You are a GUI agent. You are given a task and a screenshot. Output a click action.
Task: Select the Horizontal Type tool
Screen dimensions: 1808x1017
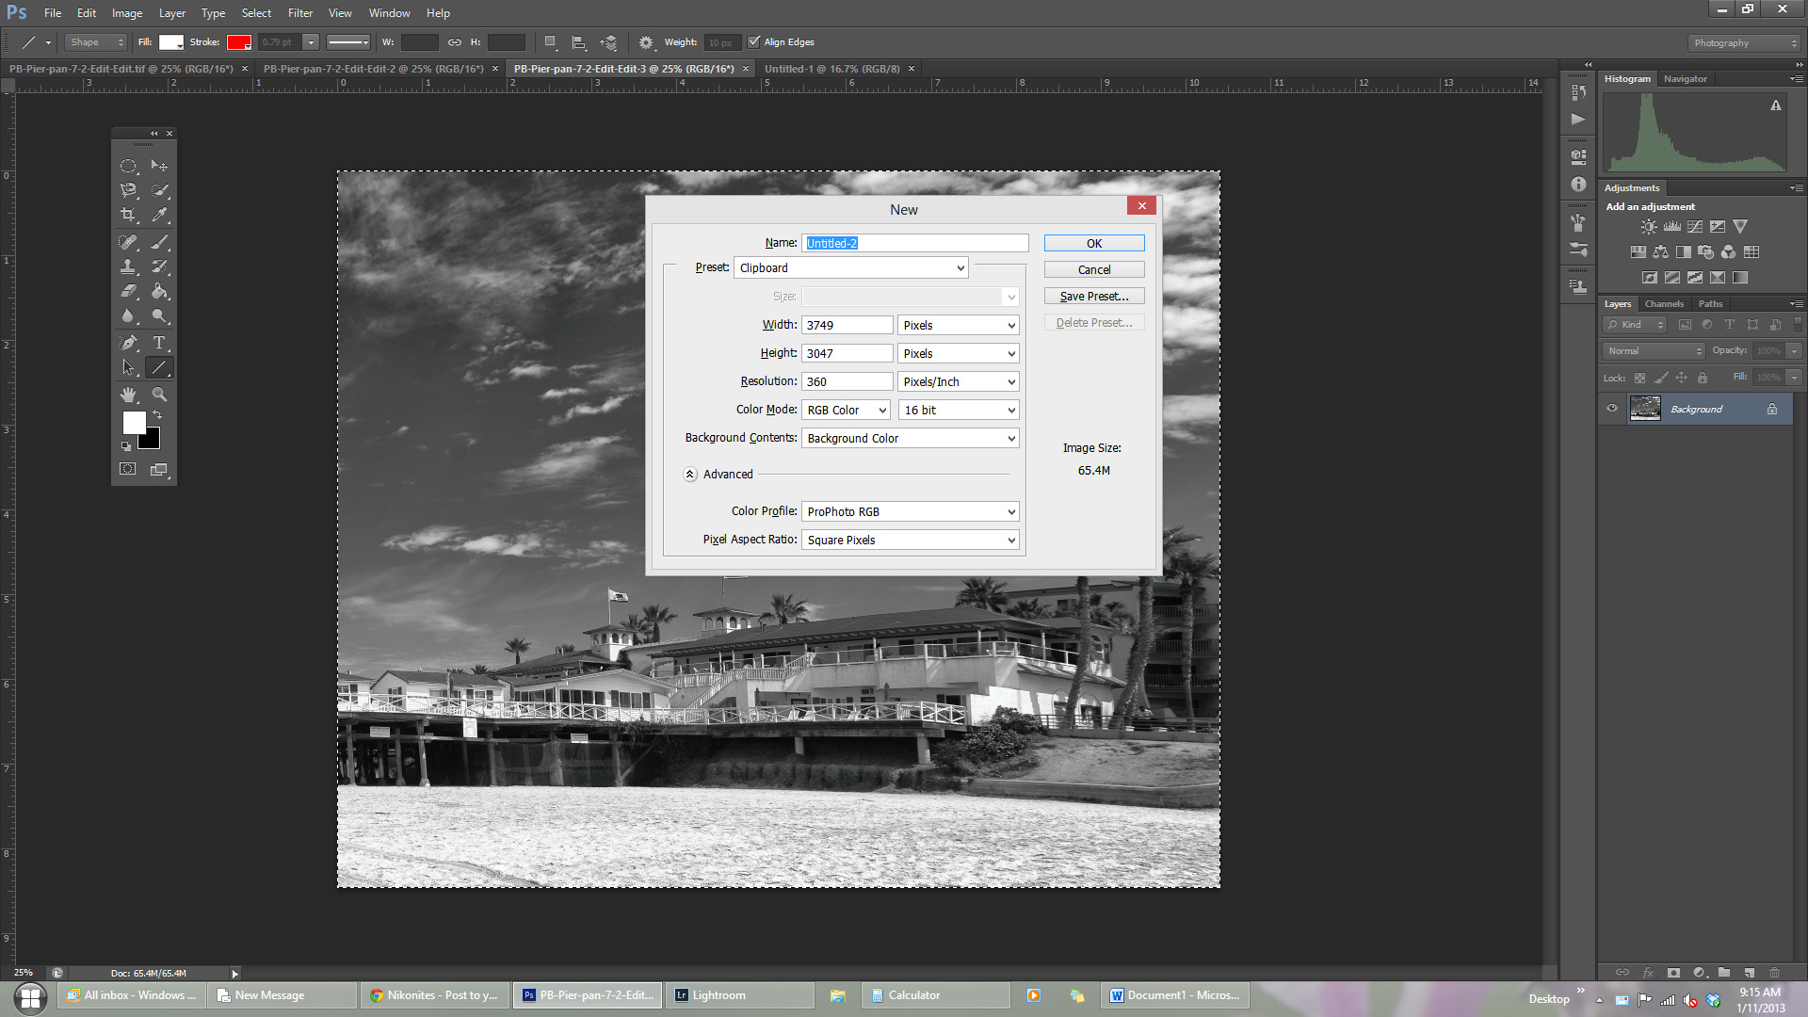coord(159,343)
